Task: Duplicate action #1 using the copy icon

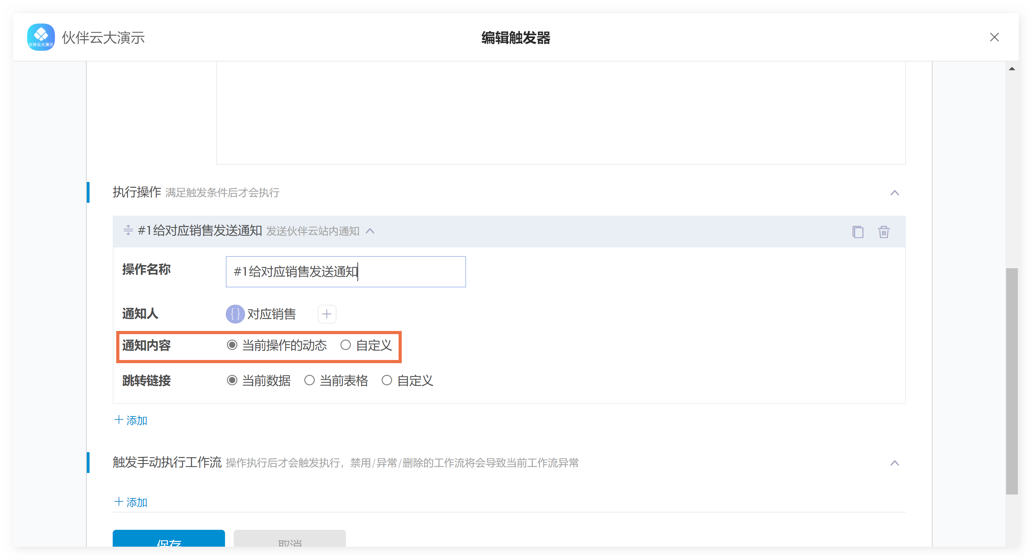Action: [857, 232]
